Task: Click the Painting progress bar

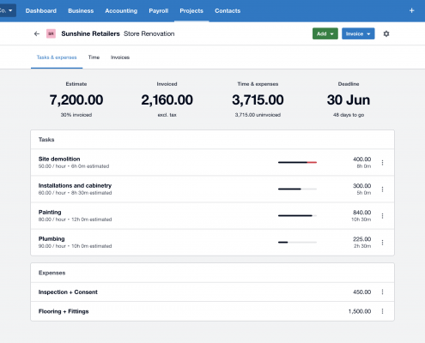Action: click(x=297, y=215)
